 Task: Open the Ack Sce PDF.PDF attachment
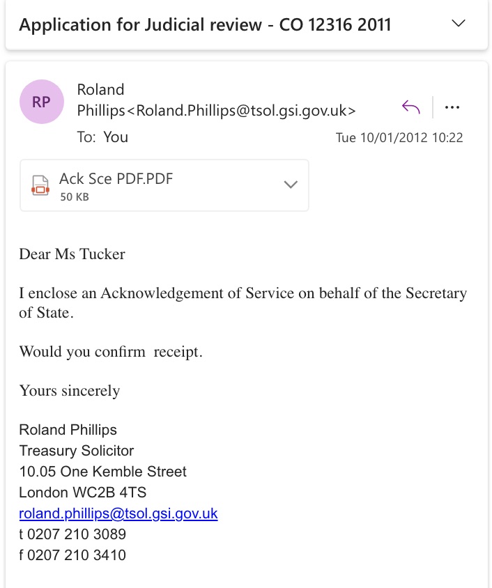pos(116,179)
